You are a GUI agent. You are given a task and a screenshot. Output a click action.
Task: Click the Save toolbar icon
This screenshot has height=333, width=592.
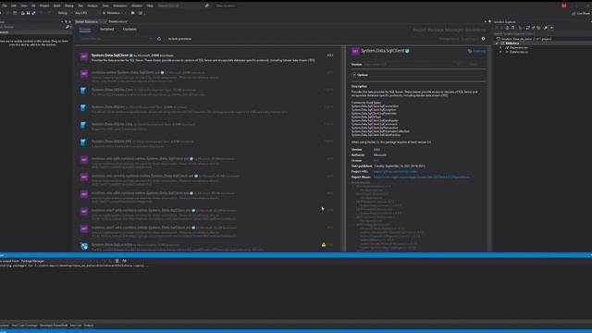coord(28,13)
